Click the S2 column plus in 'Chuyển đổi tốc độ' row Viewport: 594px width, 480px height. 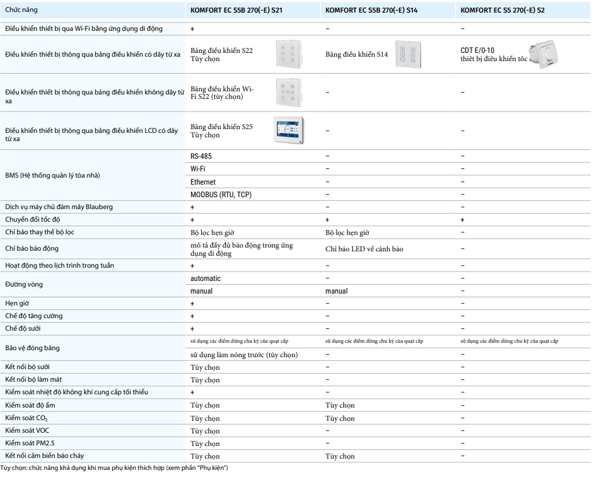tap(462, 220)
